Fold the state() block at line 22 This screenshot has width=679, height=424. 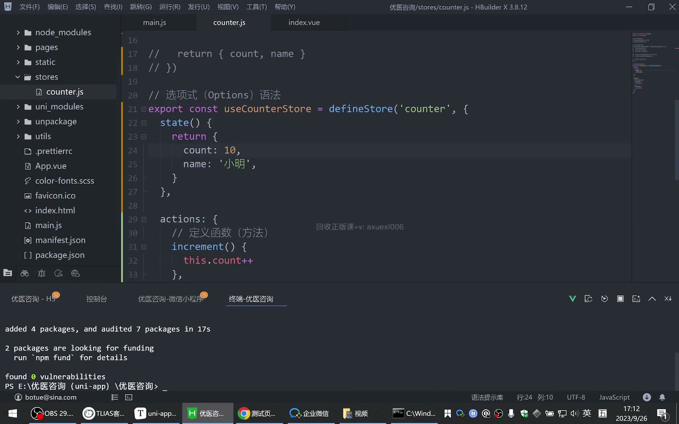[x=144, y=123]
